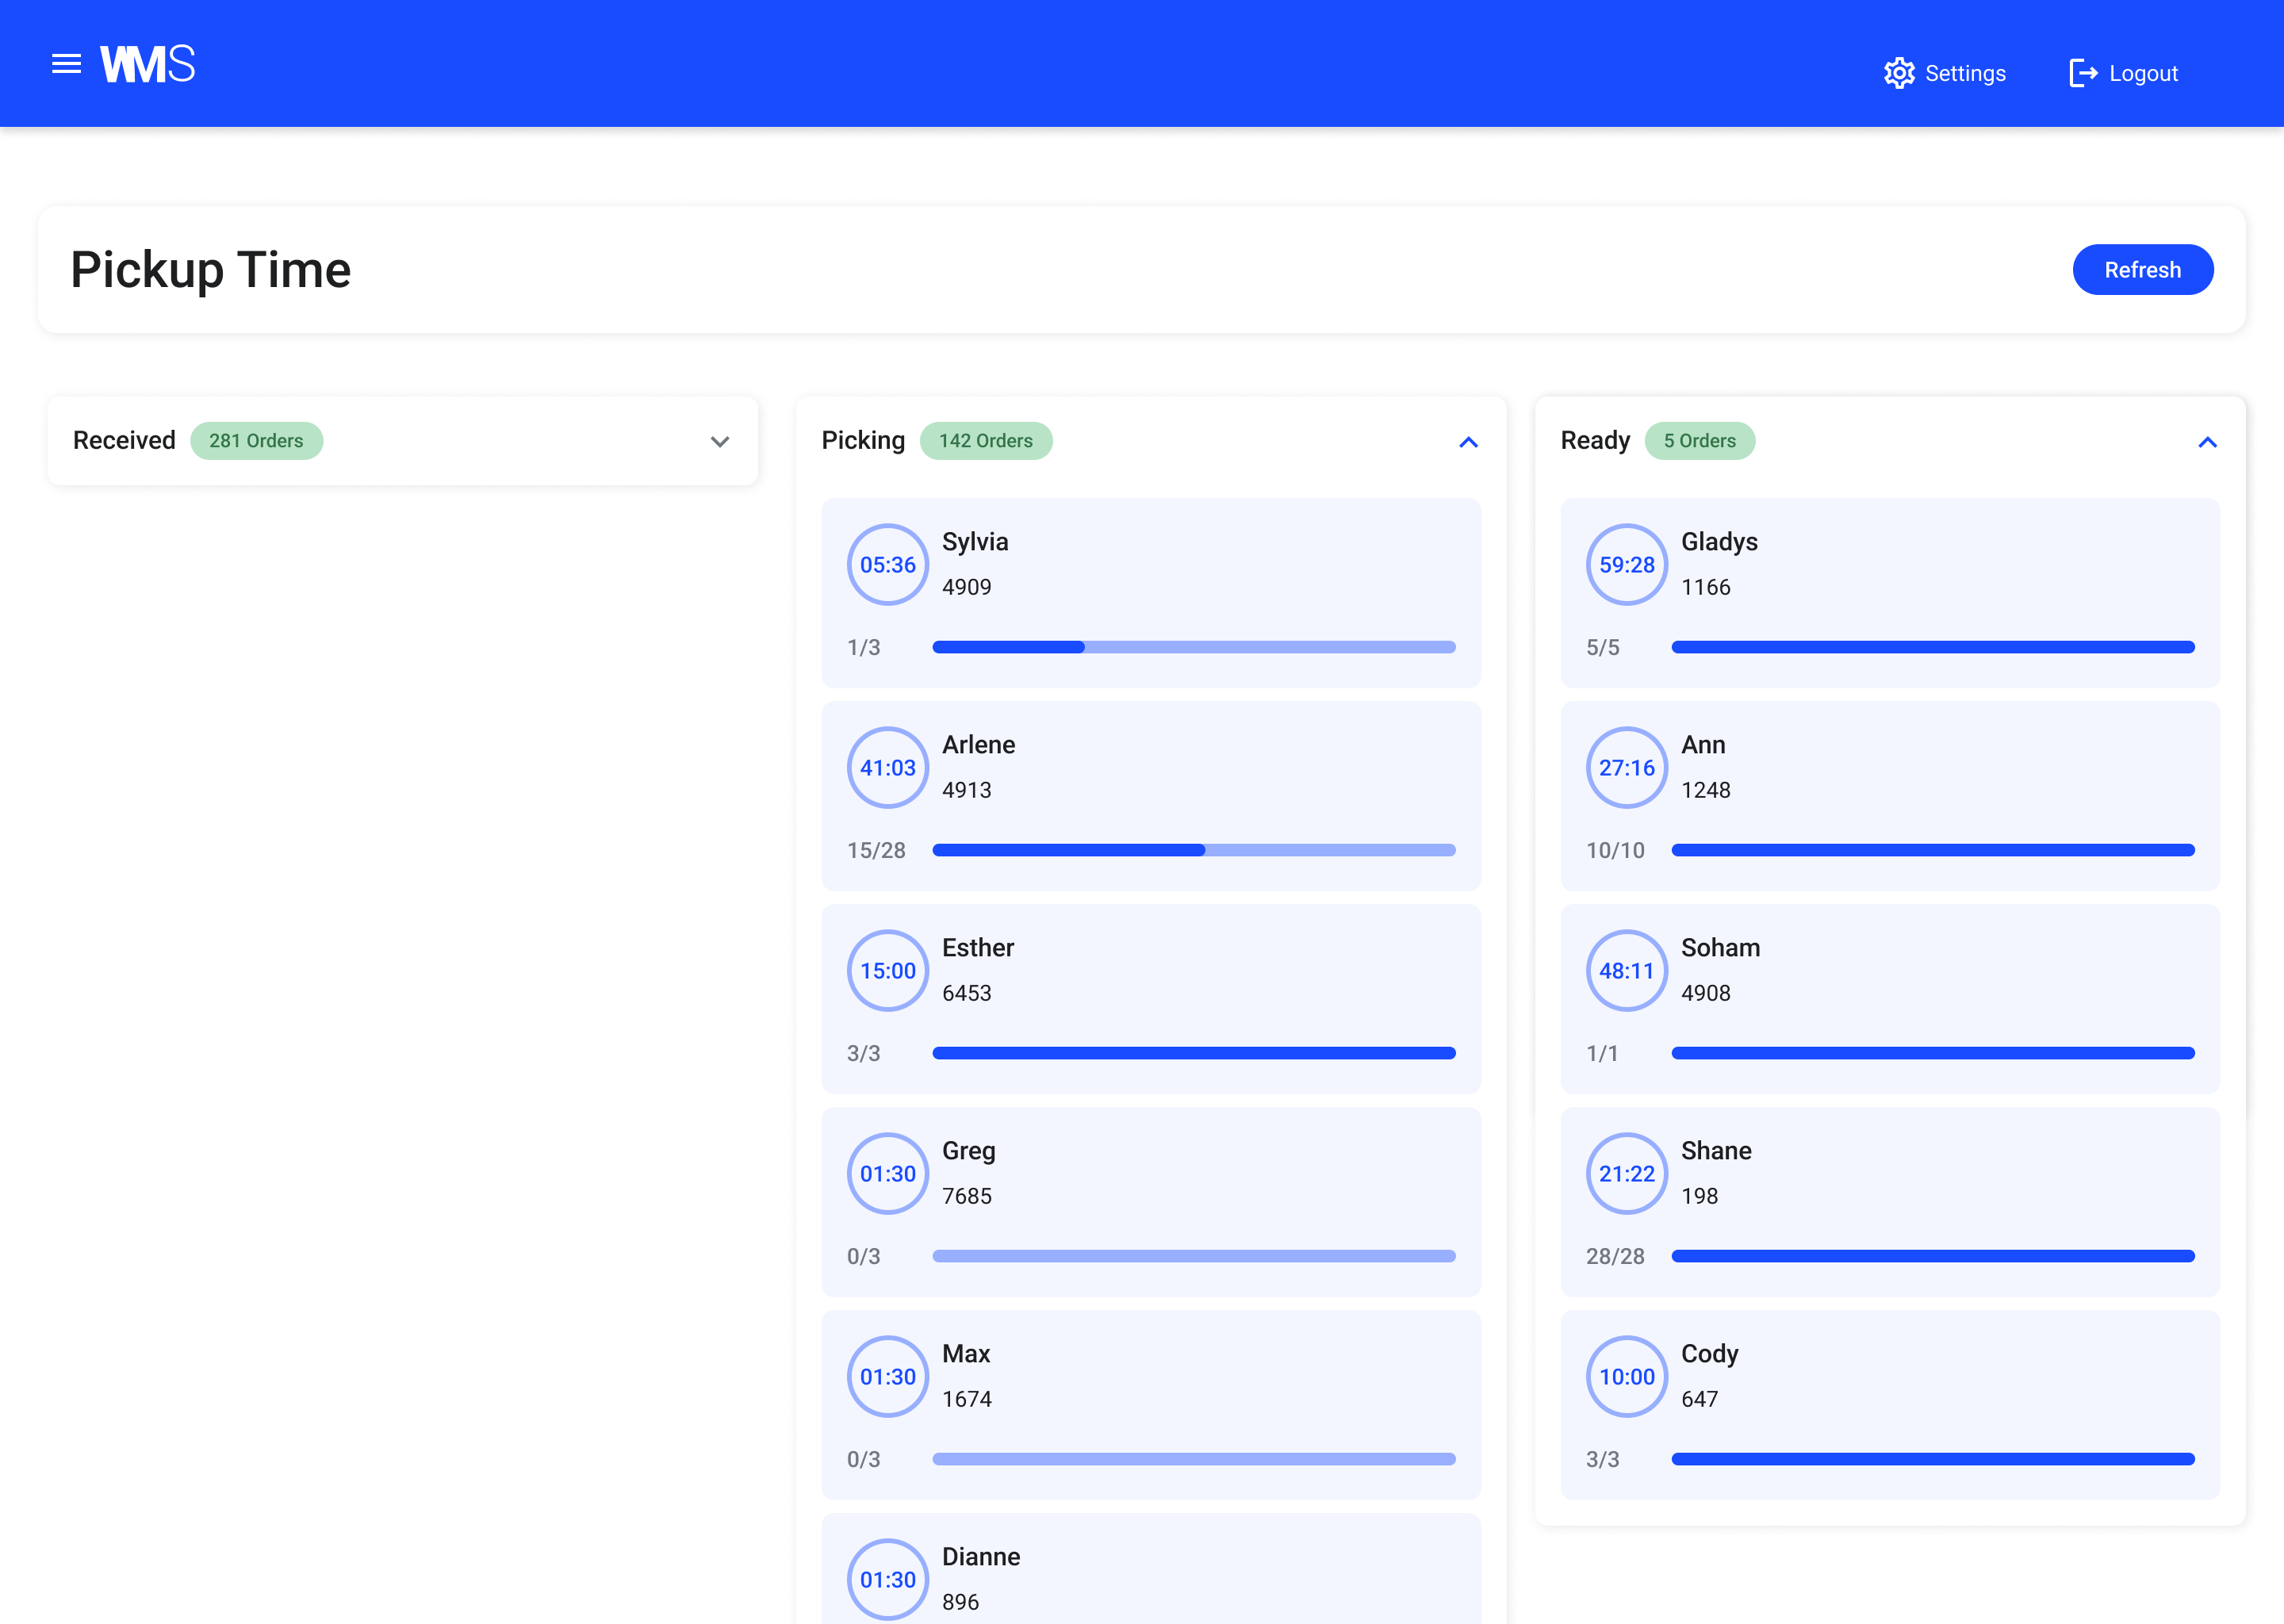Collapse the Picking orders panel

coord(1468,442)
